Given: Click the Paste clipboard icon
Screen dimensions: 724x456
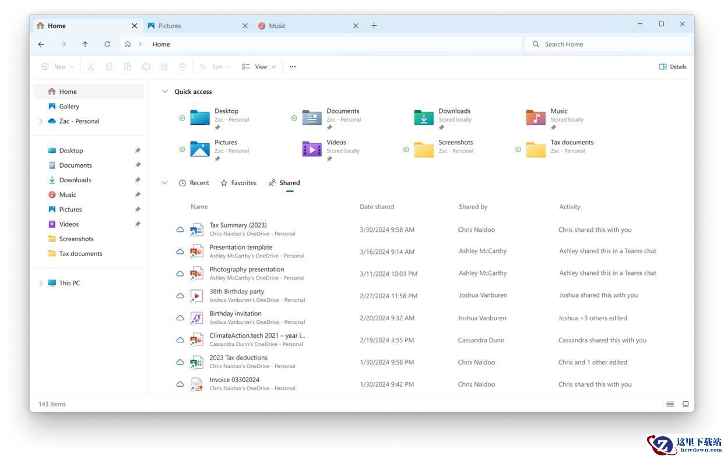Looking at the screenshot, I should (128, 66).
